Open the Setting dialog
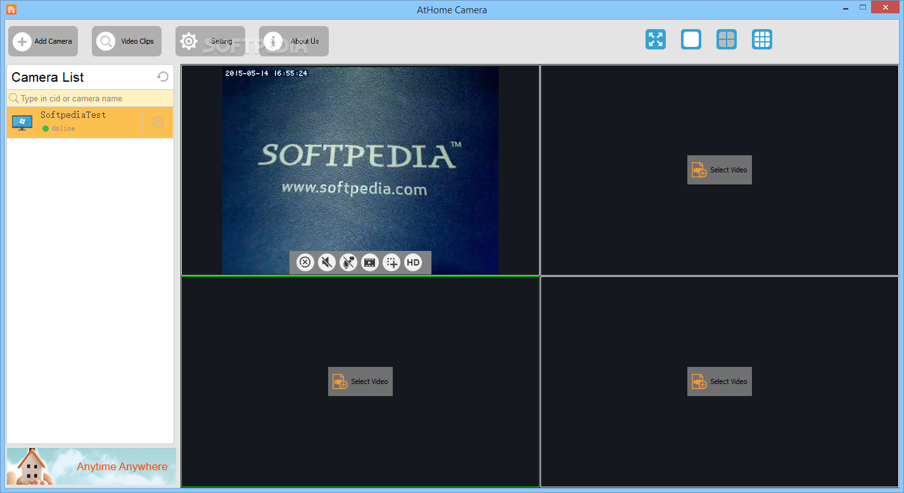 pyautogui.click(x=210, y=41)
